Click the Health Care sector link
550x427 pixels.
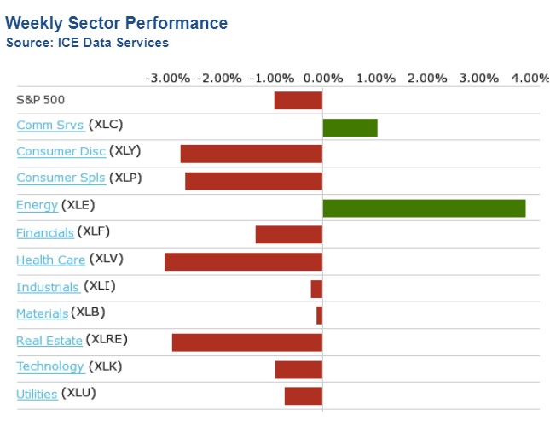(x=50, y=260)
